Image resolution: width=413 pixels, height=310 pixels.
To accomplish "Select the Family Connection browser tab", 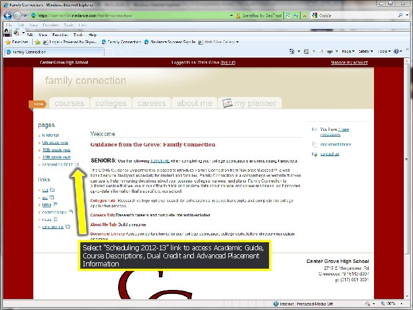I will pos(54,52).
